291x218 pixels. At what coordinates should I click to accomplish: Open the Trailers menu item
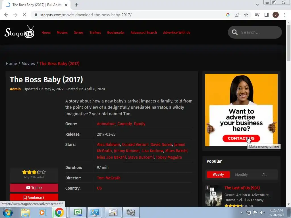point(95,32)
